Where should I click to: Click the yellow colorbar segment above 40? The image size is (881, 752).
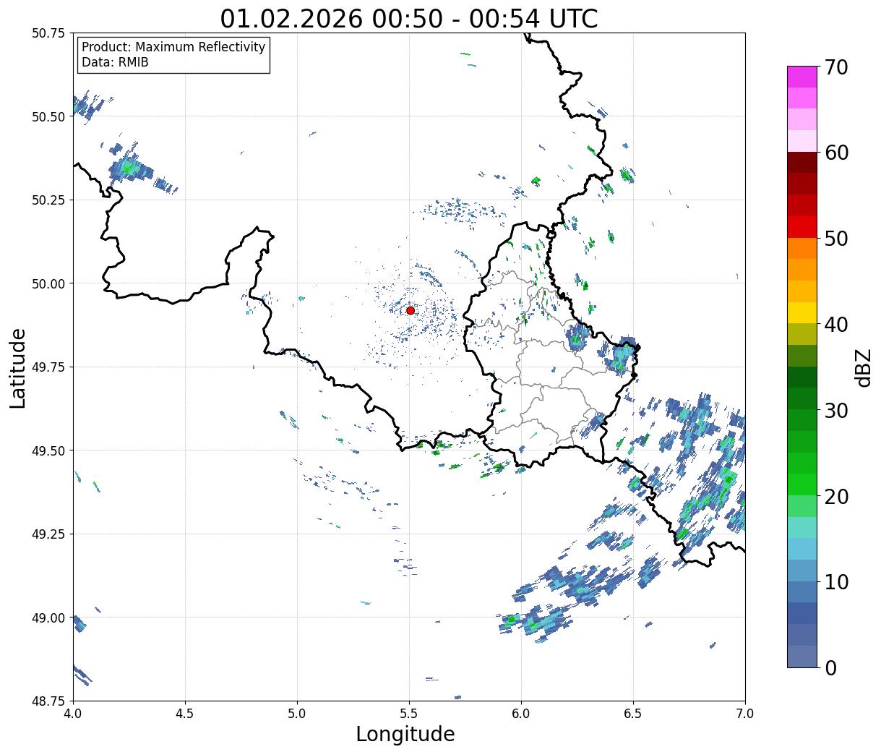click(x=802, y=312)
